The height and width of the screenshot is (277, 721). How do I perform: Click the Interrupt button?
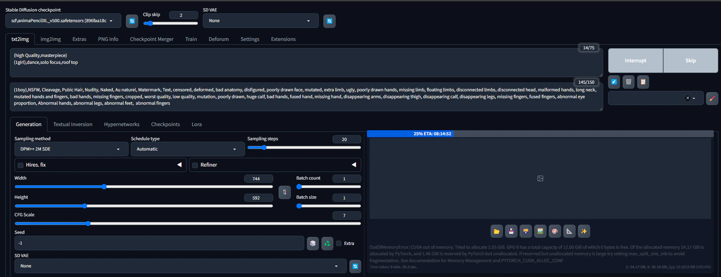pyautogui.click(x=635, y=60)
